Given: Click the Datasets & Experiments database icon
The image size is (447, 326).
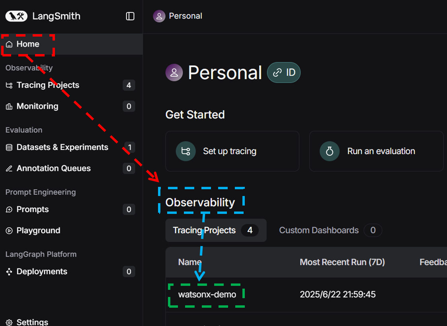Looking at the screenshot, I should click(9, 147).
